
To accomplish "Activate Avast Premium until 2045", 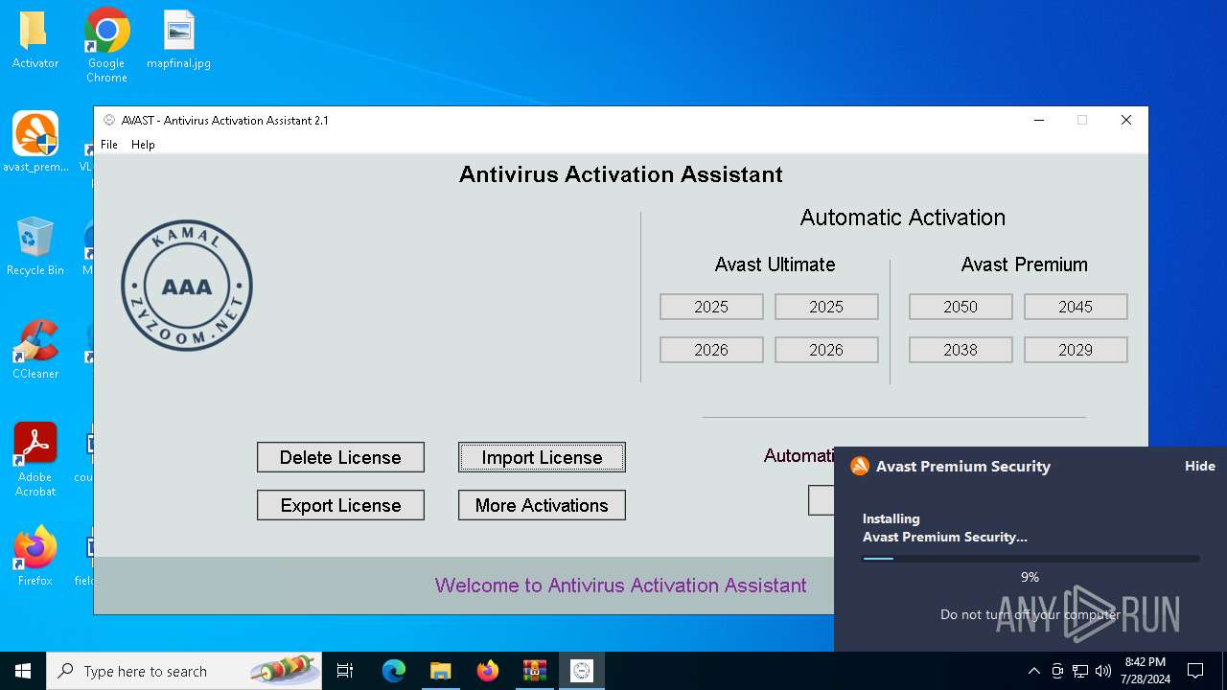I will (1076, 307).
